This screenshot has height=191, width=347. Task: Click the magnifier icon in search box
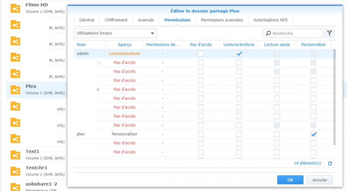click(x=269, y=34)
